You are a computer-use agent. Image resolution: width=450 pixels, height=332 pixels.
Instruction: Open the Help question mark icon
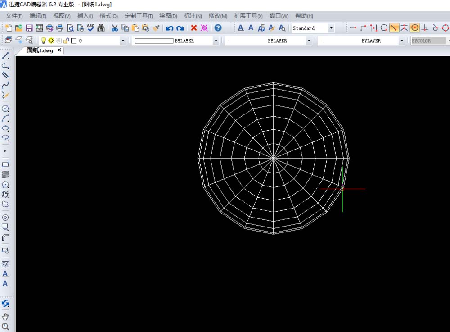pos(218,28)
